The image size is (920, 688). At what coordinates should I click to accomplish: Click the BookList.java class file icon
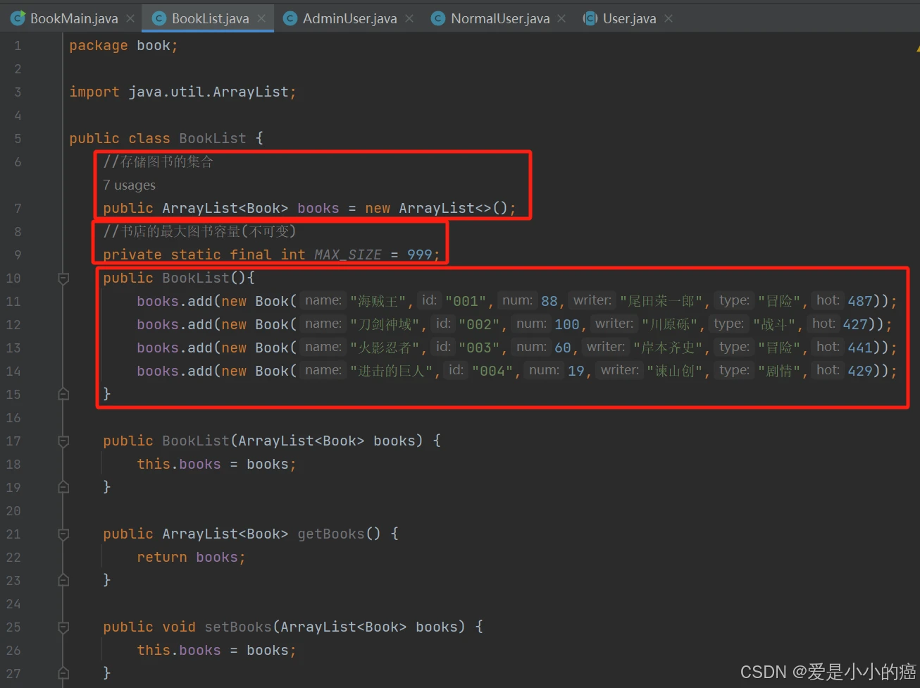tap(159, 18)
